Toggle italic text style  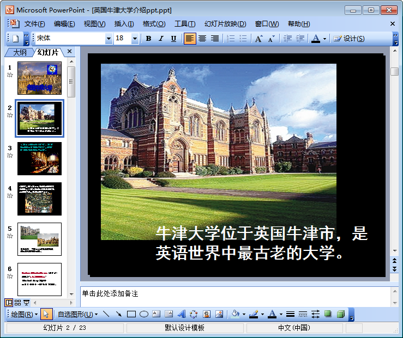[161, 39]
